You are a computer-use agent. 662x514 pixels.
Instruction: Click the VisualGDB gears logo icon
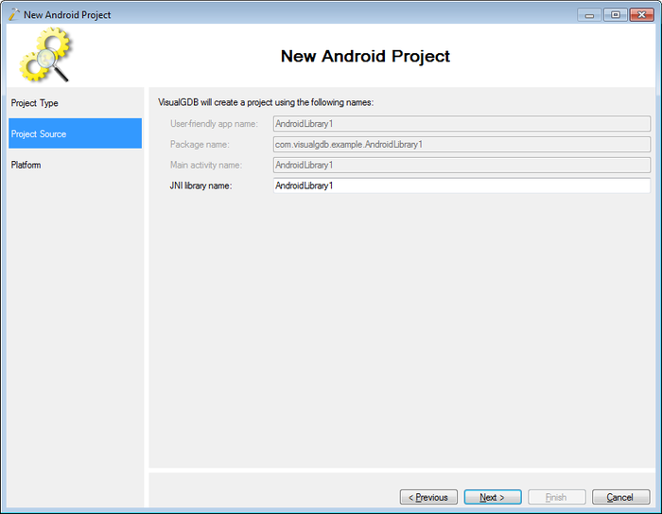45,55
